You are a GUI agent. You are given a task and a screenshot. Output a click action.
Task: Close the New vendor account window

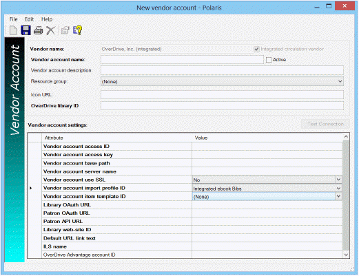(345, 6)
